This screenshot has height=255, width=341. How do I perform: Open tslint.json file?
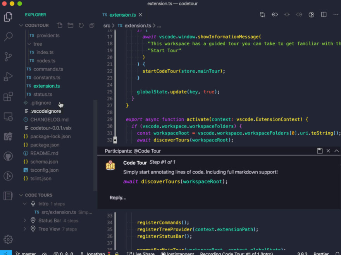coord(41,179)
